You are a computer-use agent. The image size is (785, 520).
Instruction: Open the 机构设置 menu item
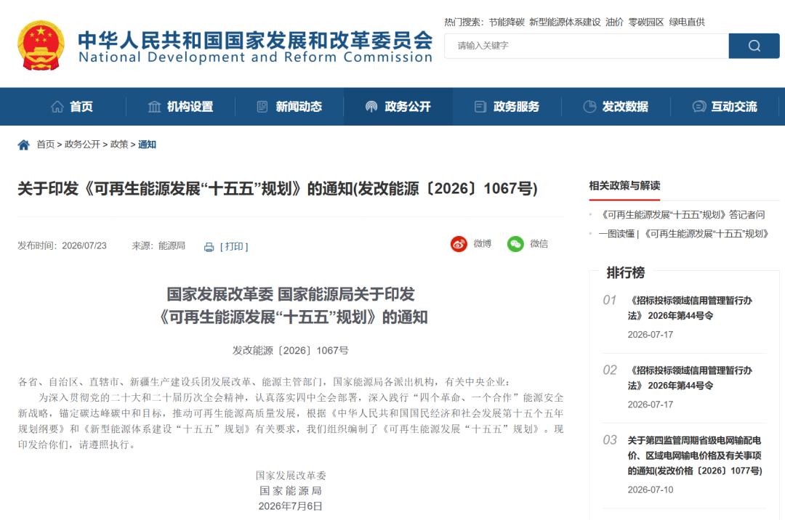pos(190,107)
